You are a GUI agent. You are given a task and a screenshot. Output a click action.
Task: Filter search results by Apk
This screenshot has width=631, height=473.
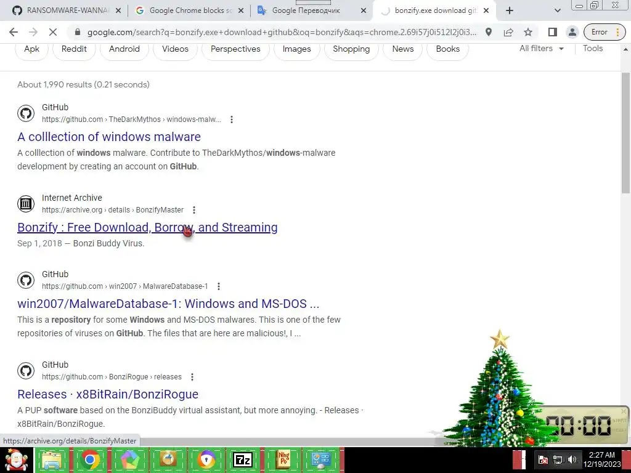pyautogui.click(x=32, y=49)
